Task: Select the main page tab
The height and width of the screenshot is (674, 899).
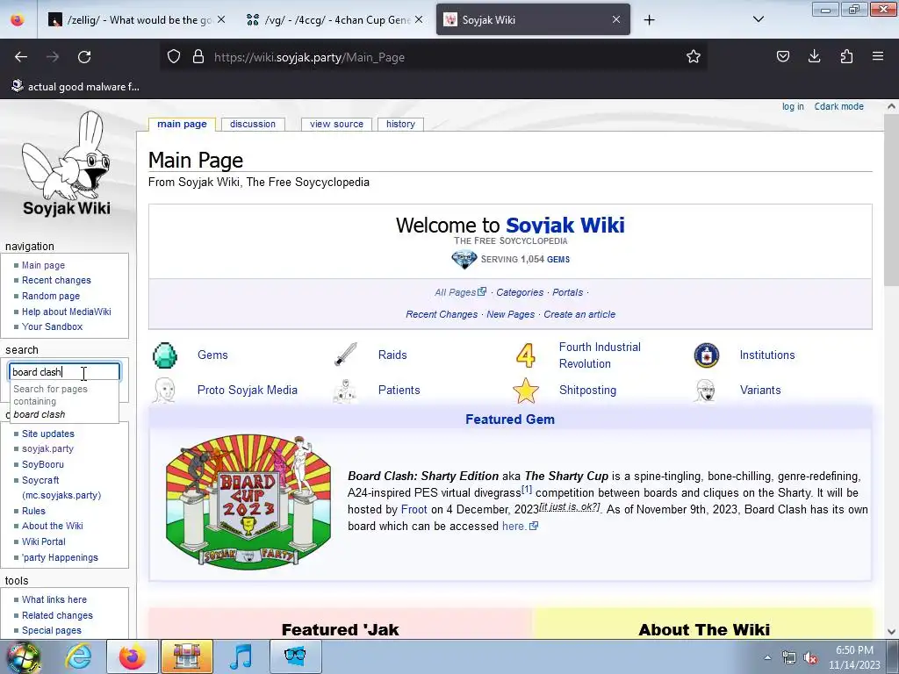Action: [x=182, y=124]
